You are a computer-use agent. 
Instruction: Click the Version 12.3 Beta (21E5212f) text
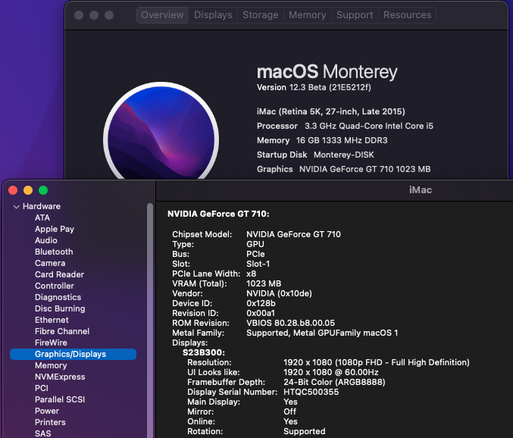click(314, 88)
